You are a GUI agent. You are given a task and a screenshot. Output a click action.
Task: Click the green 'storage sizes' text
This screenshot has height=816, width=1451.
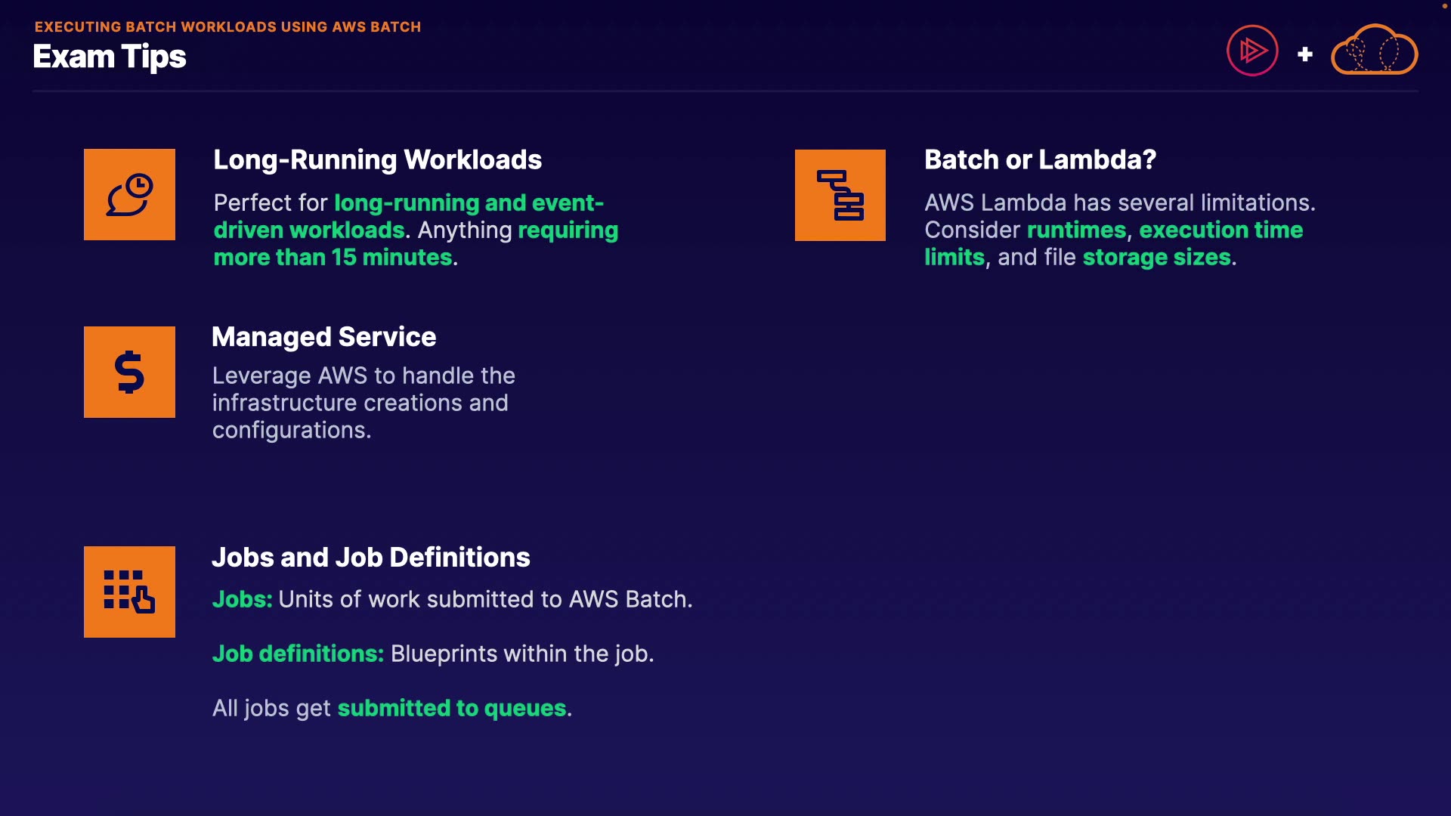pos(1156,257)
